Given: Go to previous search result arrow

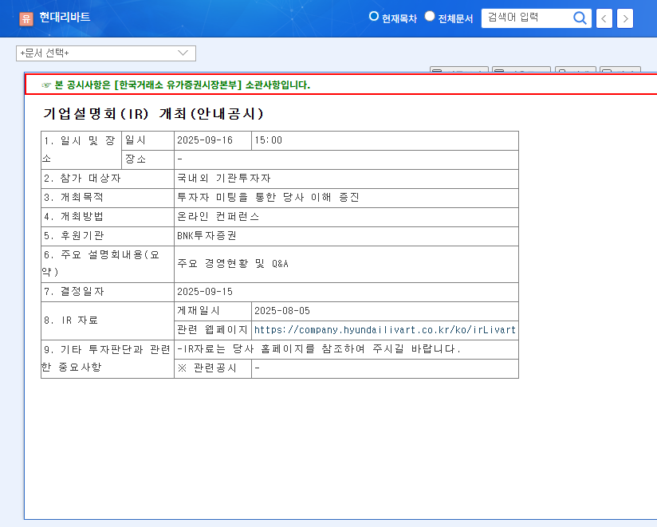Looking at the screenshot, I should 604,18.
